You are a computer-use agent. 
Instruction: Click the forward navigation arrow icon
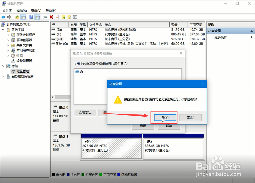[x=9, y=17]
